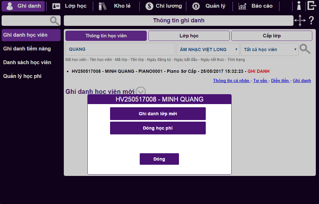
Task: Click the student name search field containing QUANG
Action: pos(120,49)
